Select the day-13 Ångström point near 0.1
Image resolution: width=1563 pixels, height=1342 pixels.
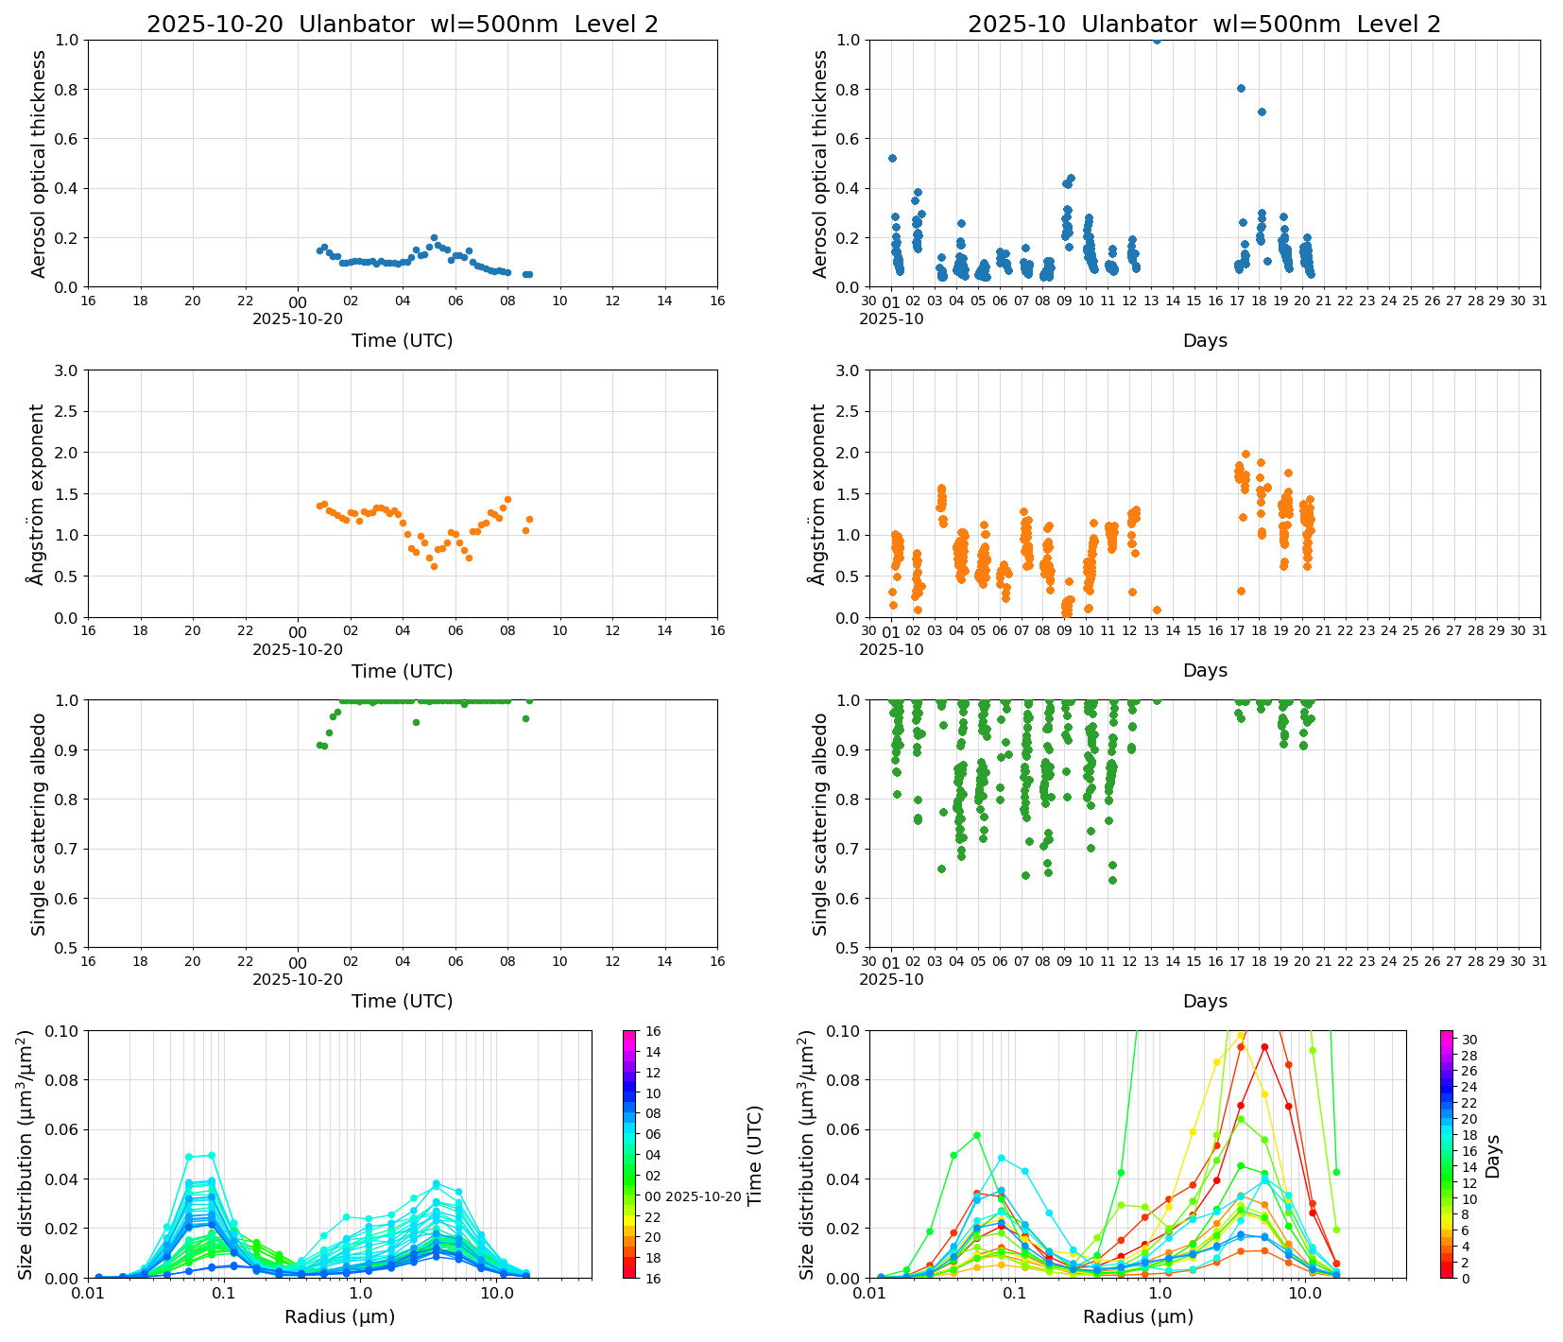click(1157, 611)
